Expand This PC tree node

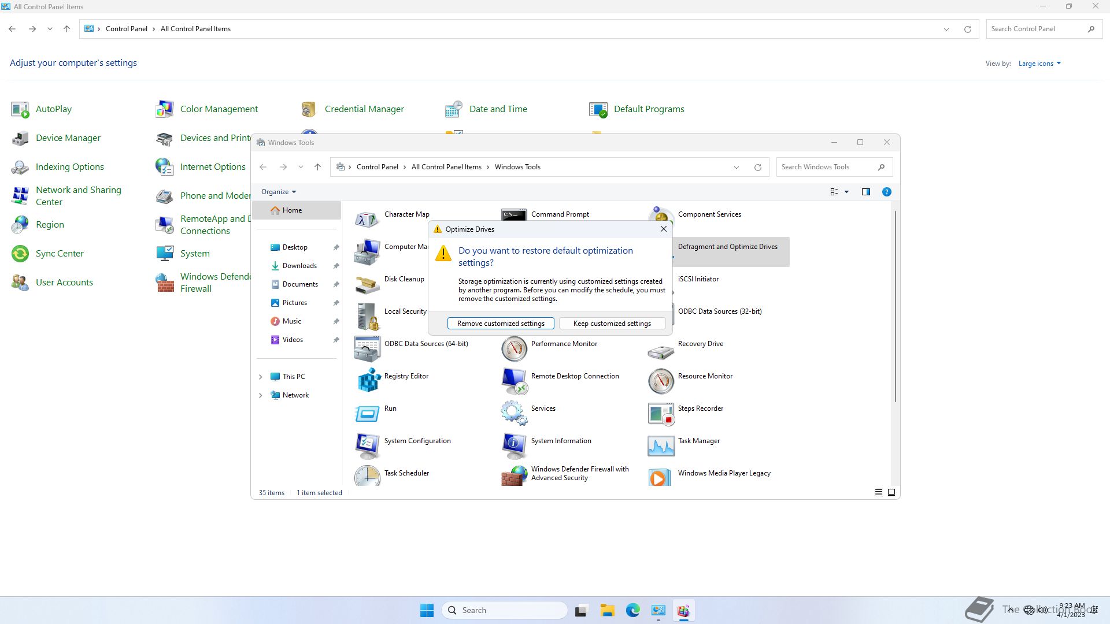[x=260, y=377]
